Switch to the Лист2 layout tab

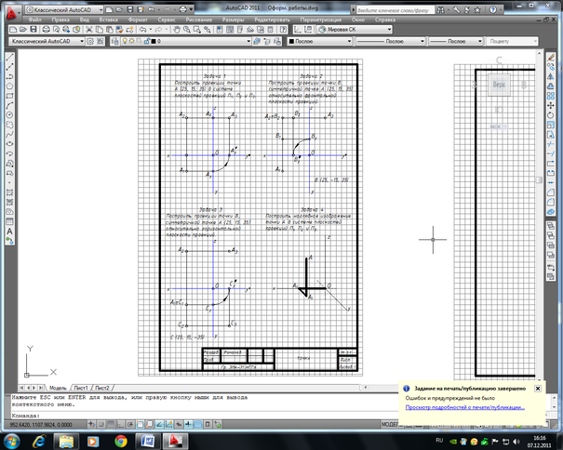pos(102,388)
